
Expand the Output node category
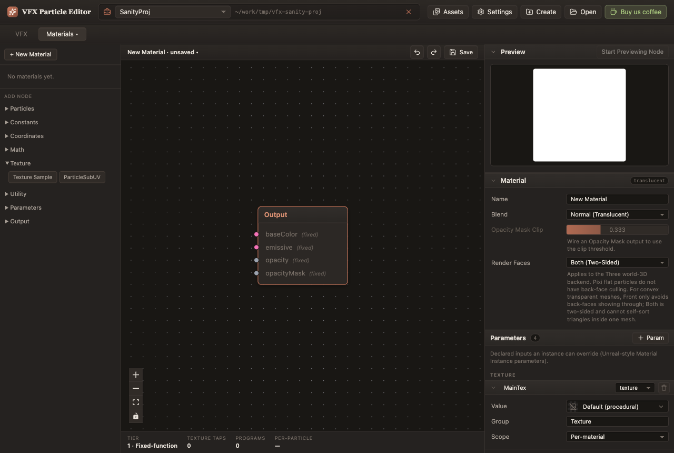pos(17,221)
